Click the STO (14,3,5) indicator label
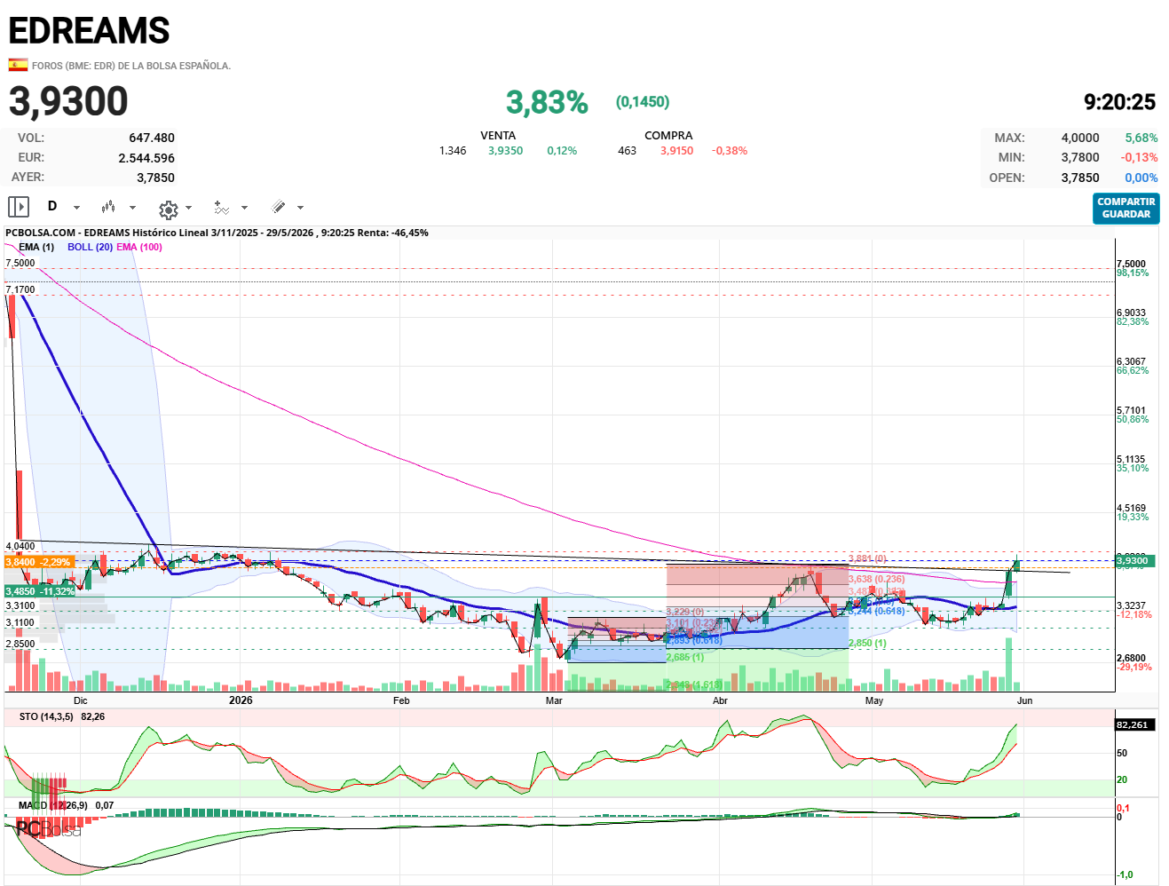 46,716
